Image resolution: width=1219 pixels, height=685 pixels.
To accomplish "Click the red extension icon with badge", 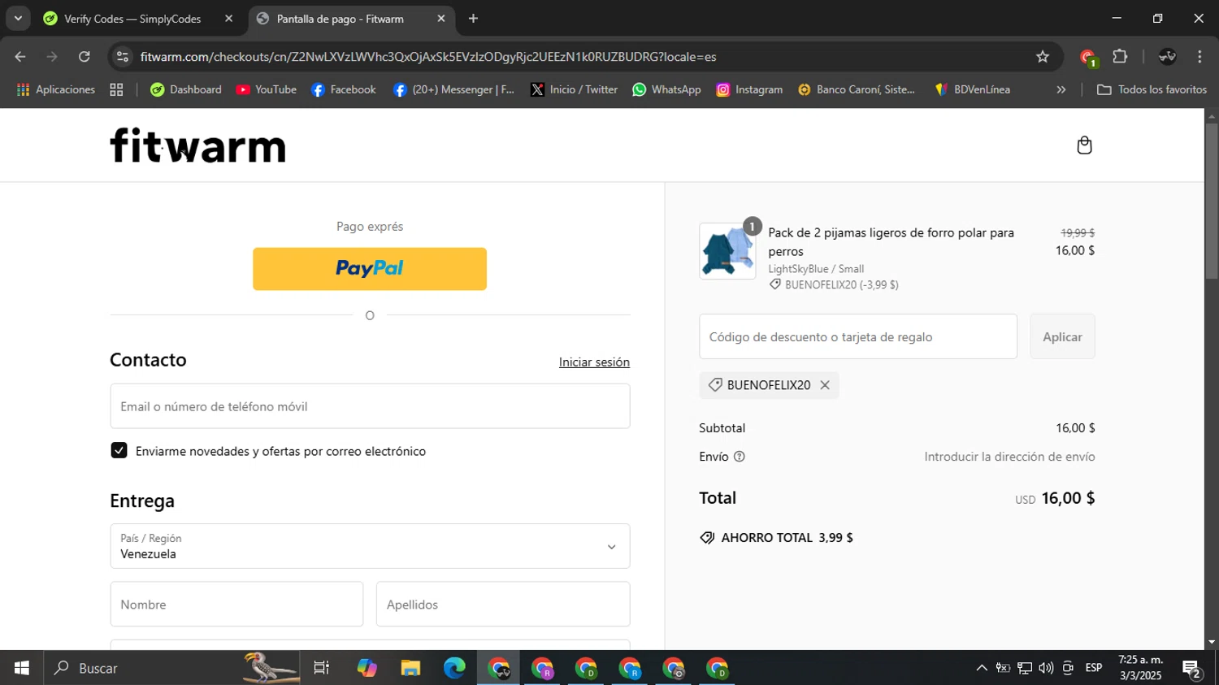I will pyautogui.click(x=1088, y=57).
